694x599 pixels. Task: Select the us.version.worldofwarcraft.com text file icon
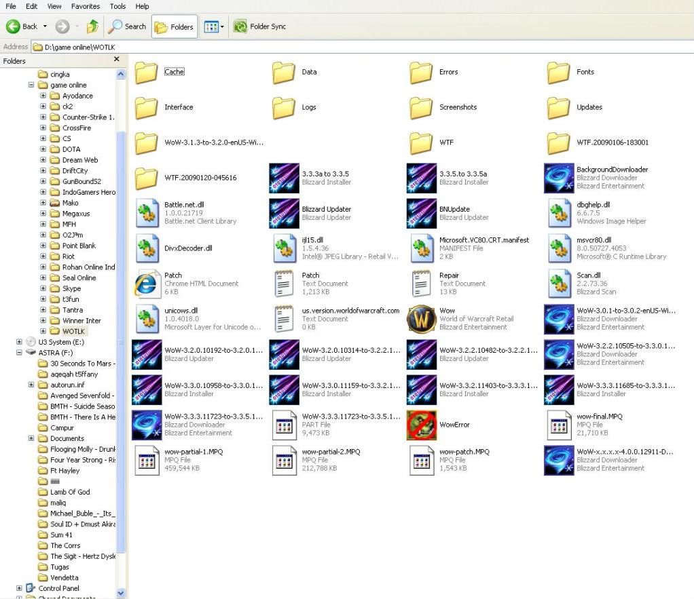[x=284, y=319]
